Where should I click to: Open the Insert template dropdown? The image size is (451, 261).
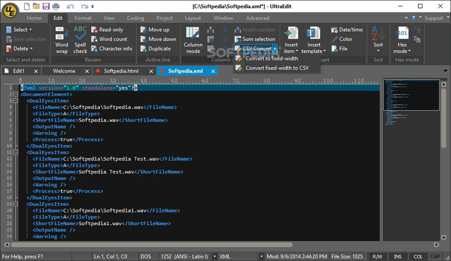(x=313, y=40)
